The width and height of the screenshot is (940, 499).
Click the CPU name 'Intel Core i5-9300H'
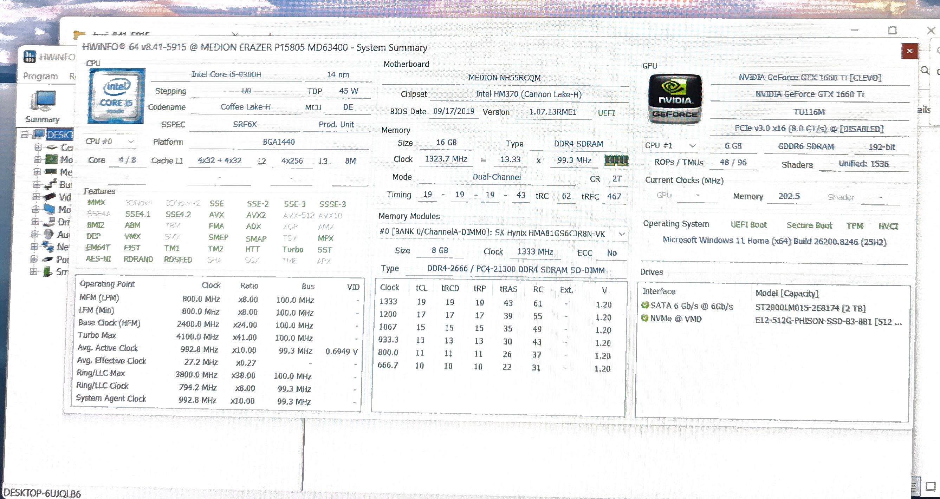226,74
